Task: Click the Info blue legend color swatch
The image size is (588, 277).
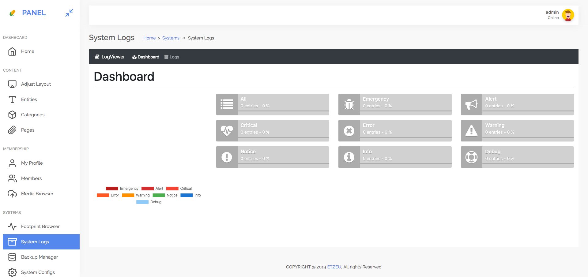Action: tap(187, 195)
